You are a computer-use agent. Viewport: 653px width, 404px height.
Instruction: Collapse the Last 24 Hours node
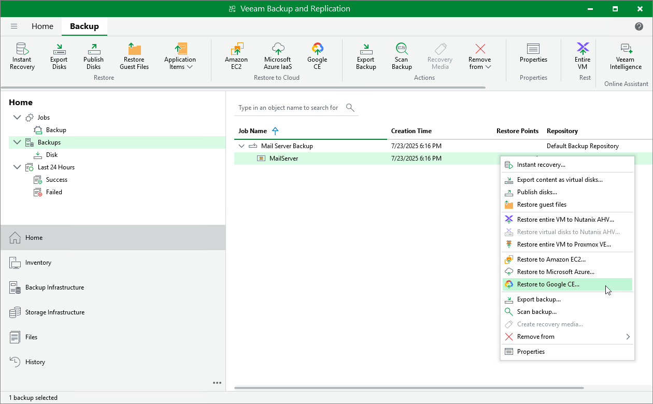(17, 167)
